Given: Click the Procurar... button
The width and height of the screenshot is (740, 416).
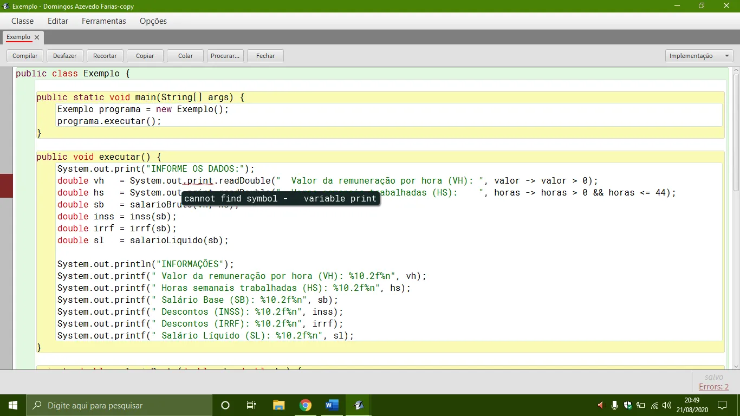Looking at the screenshot, I should pyautogui.click(x=225, y=56).
